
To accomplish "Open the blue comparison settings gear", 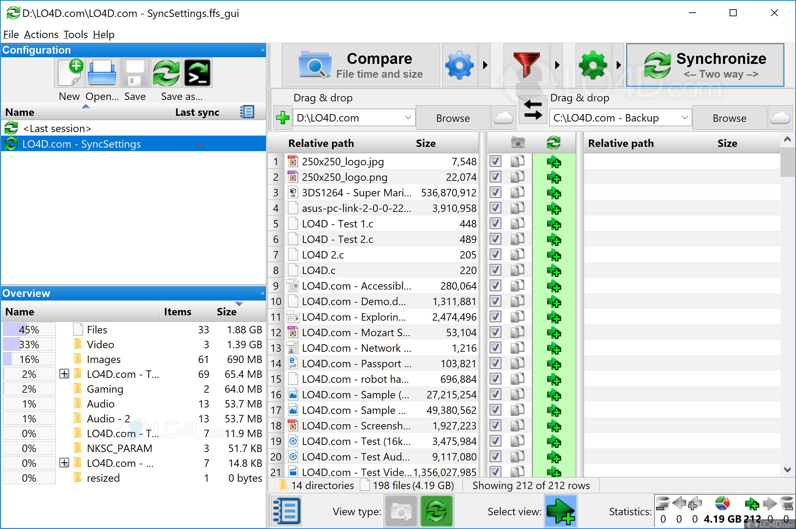I will 459,65.
